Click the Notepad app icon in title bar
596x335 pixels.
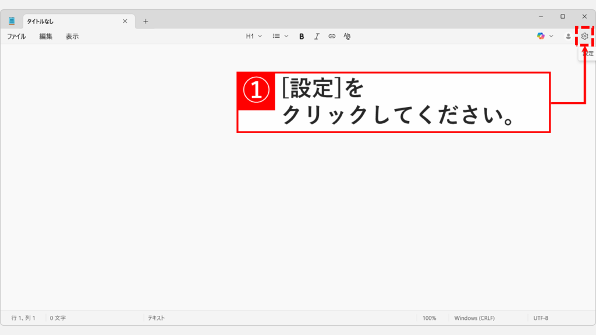(x=12, y=20)
